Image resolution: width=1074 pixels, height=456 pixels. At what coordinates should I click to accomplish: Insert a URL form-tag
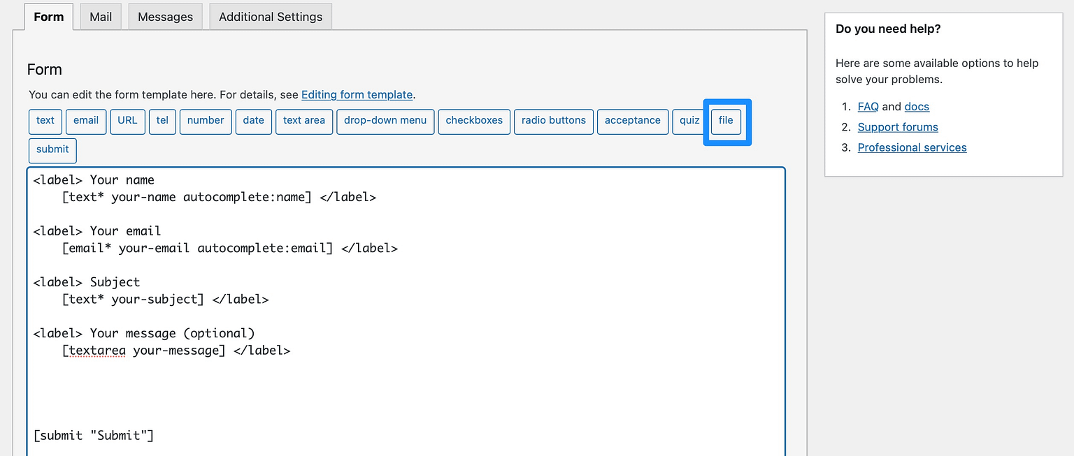coord(127,121)
